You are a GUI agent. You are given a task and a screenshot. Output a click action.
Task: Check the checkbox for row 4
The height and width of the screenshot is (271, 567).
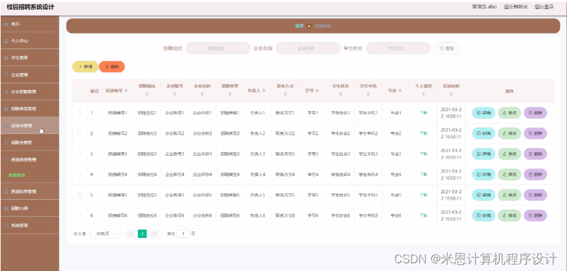(80, 174)
